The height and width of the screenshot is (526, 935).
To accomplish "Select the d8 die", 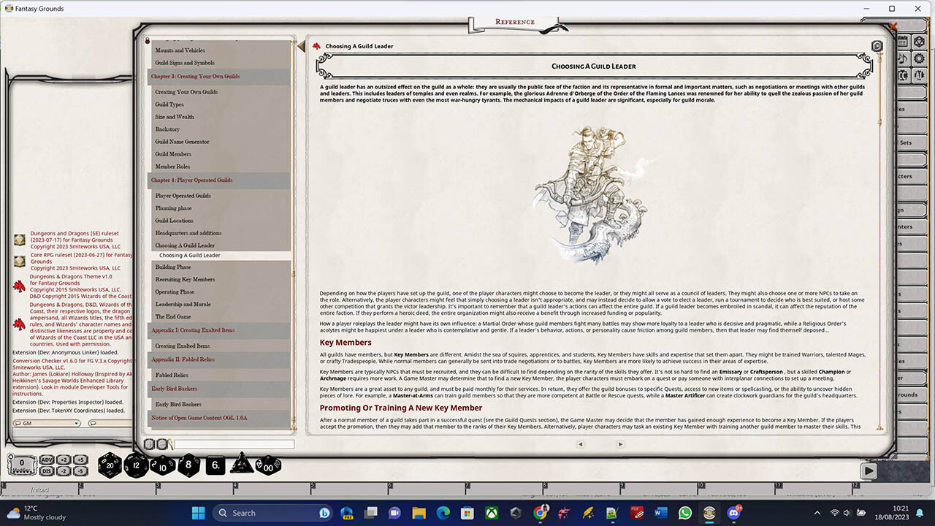I will tap(188, 465).
